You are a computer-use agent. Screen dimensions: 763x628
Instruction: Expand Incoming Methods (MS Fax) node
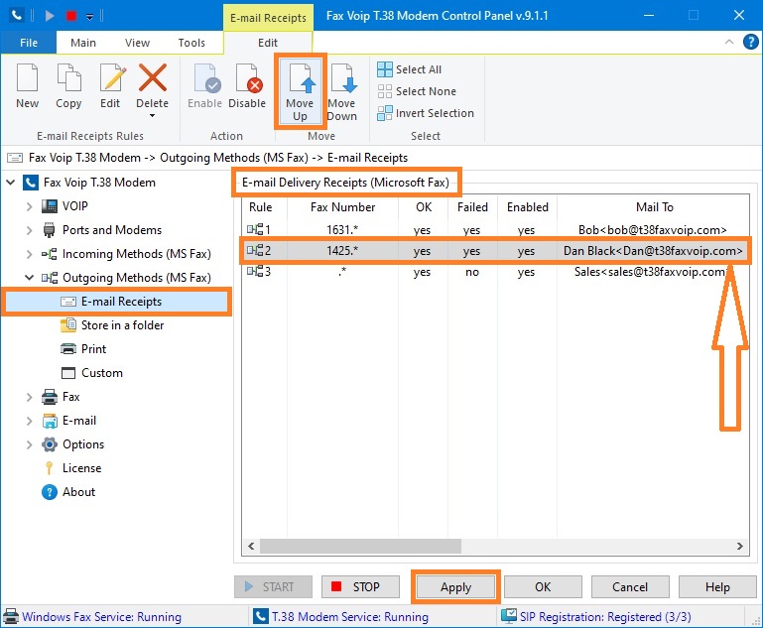(29, 254)
